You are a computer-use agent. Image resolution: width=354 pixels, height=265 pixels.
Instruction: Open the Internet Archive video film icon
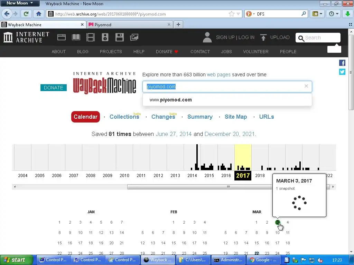pos(91,37)
